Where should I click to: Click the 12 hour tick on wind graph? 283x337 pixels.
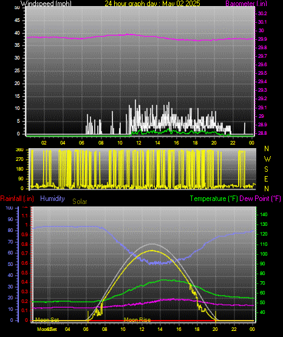[139, 143]
